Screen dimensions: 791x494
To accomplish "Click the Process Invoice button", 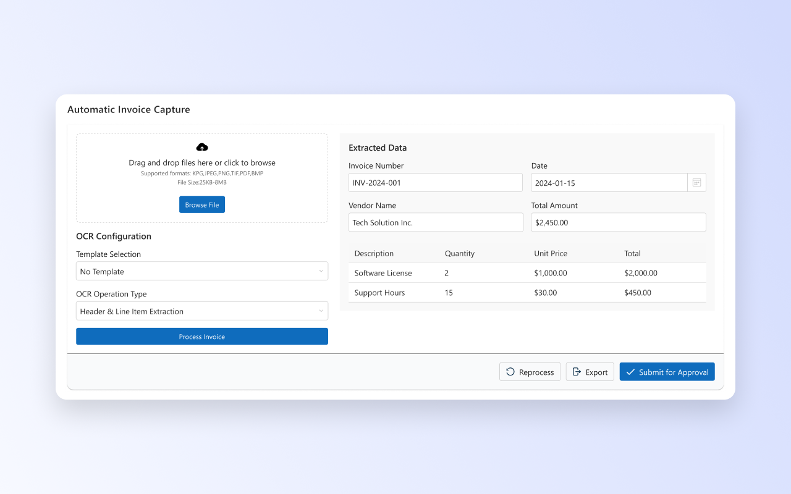I will tap(202, 337).
